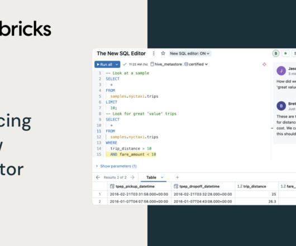Click the green B user avatar
296x246 pixels.
[x=276, y=53]
